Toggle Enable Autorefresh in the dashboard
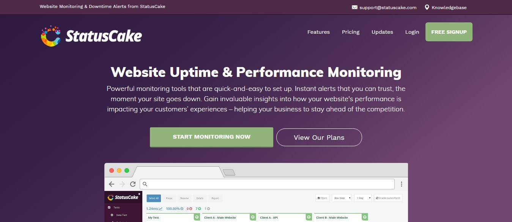 coord(388,198)
